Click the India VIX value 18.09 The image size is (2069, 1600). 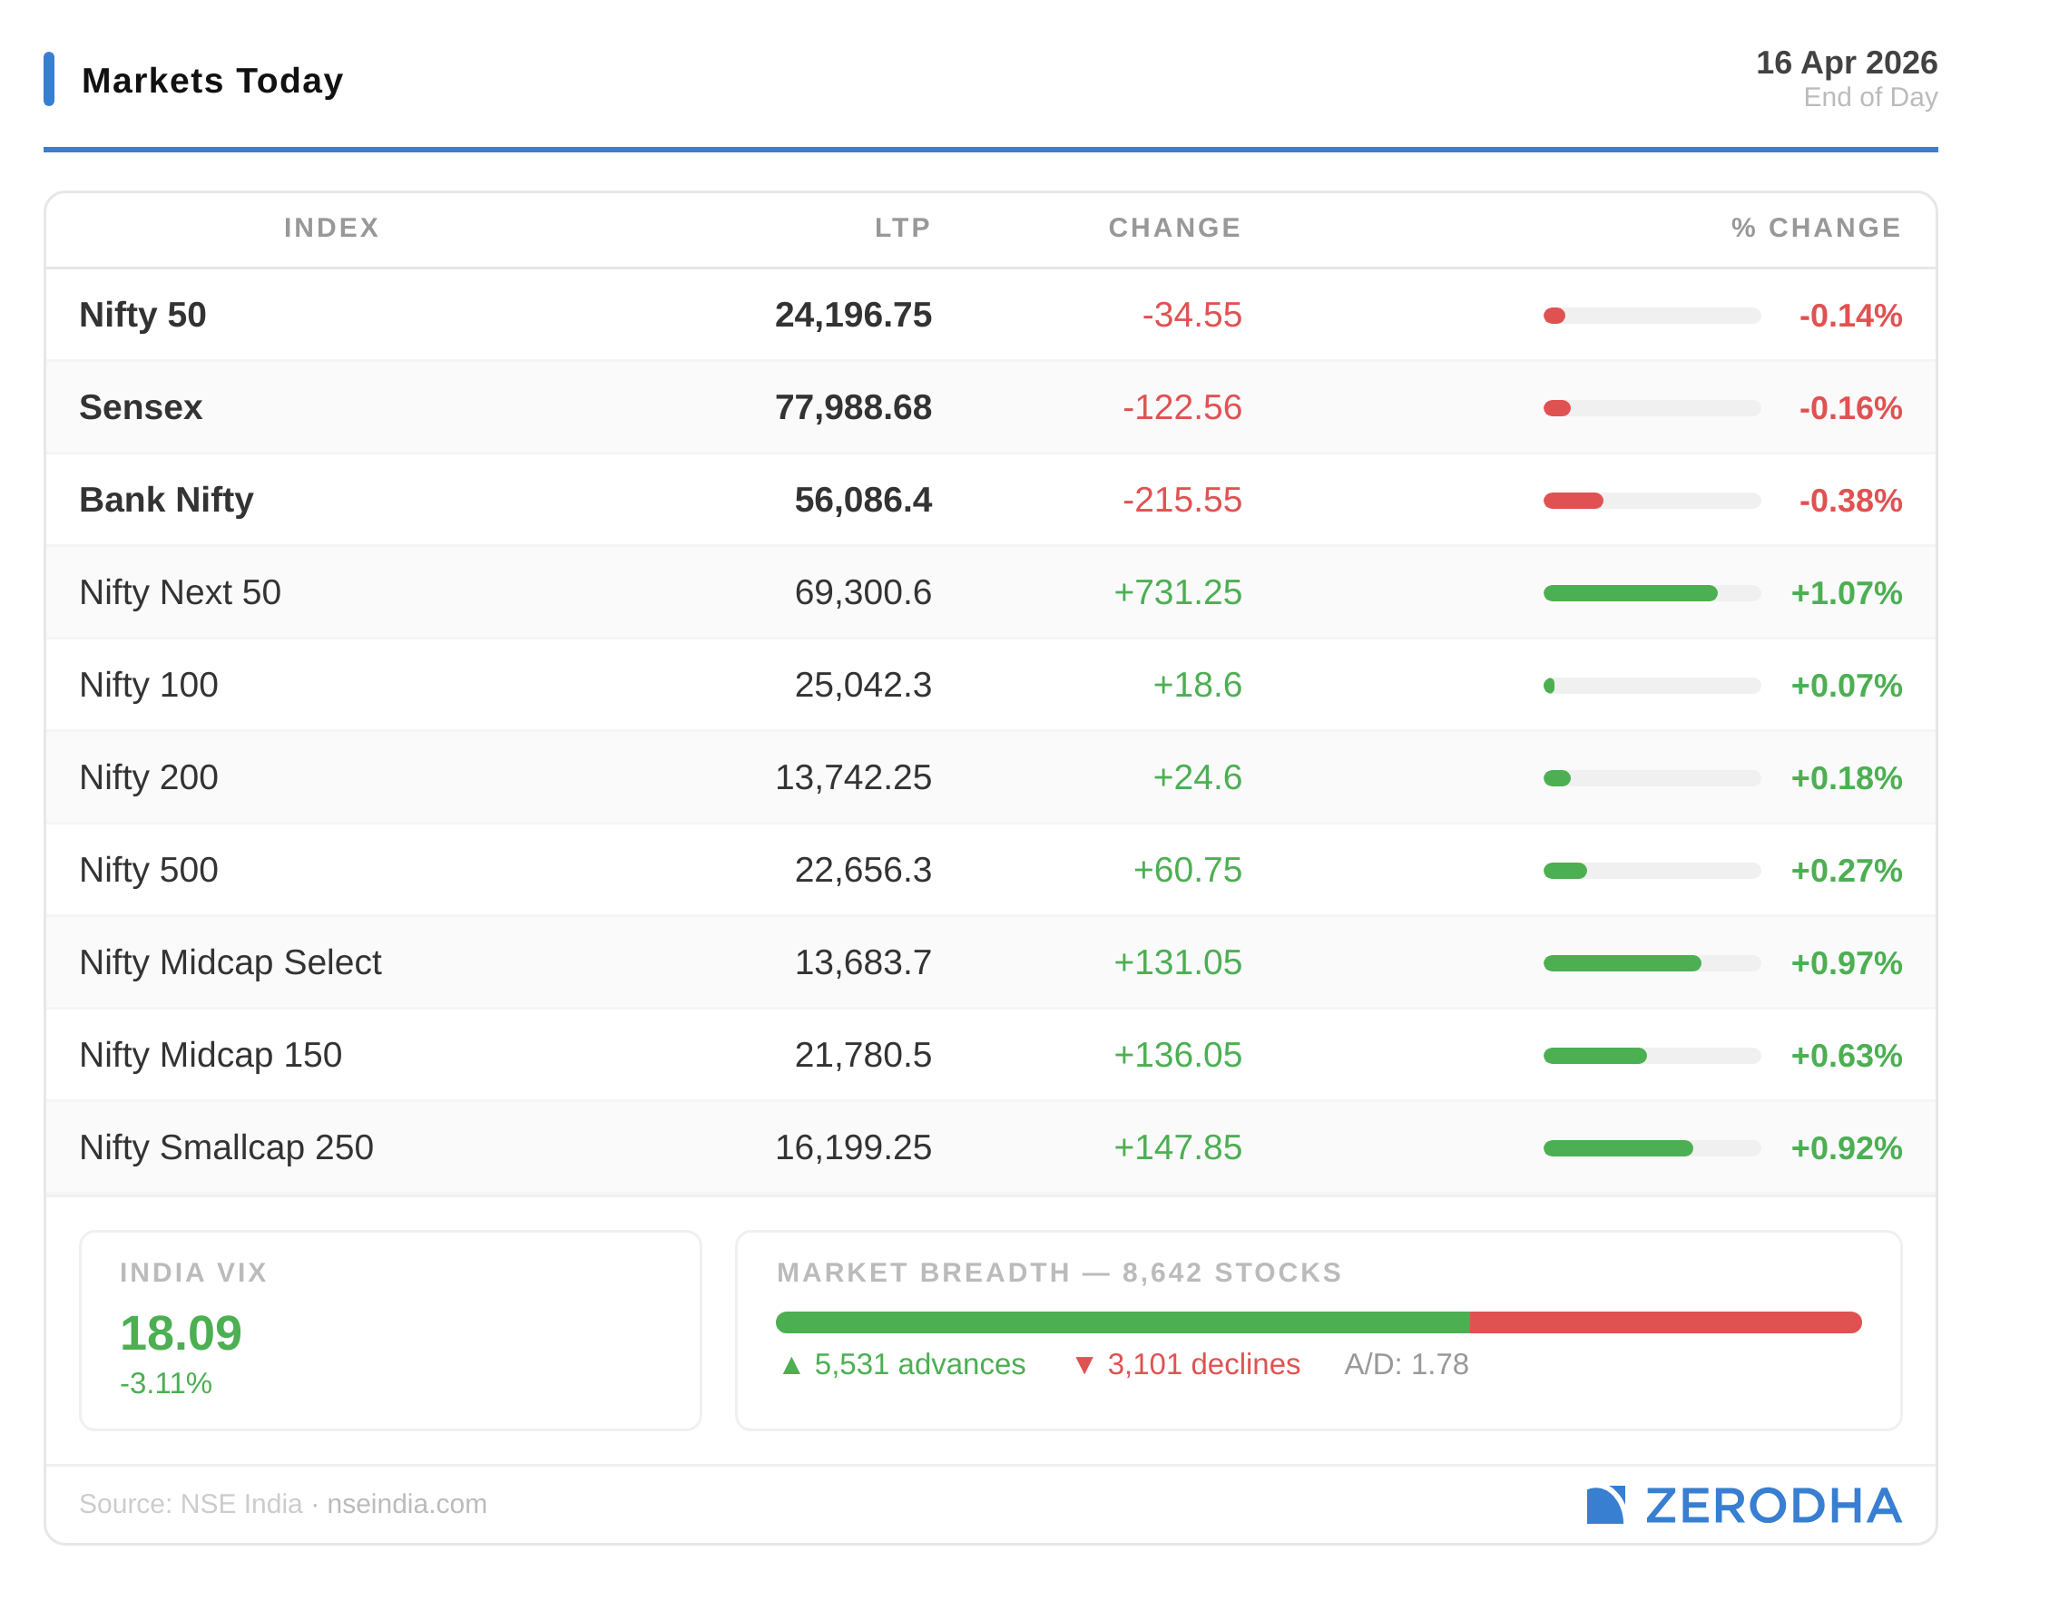coord(181,1333)
